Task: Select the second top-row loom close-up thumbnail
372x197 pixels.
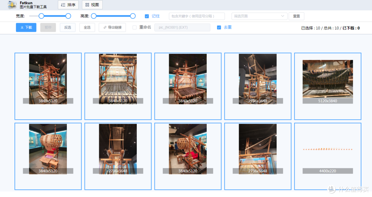Action: click(x=118, y=79)
